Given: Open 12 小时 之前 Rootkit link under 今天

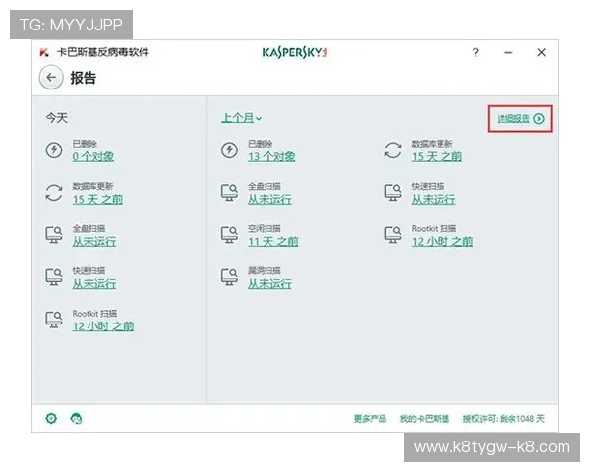Looking at the screenshot, I should click(103, 326).
